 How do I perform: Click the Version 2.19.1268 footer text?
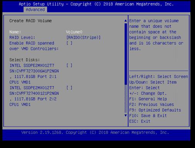(95, 132)
